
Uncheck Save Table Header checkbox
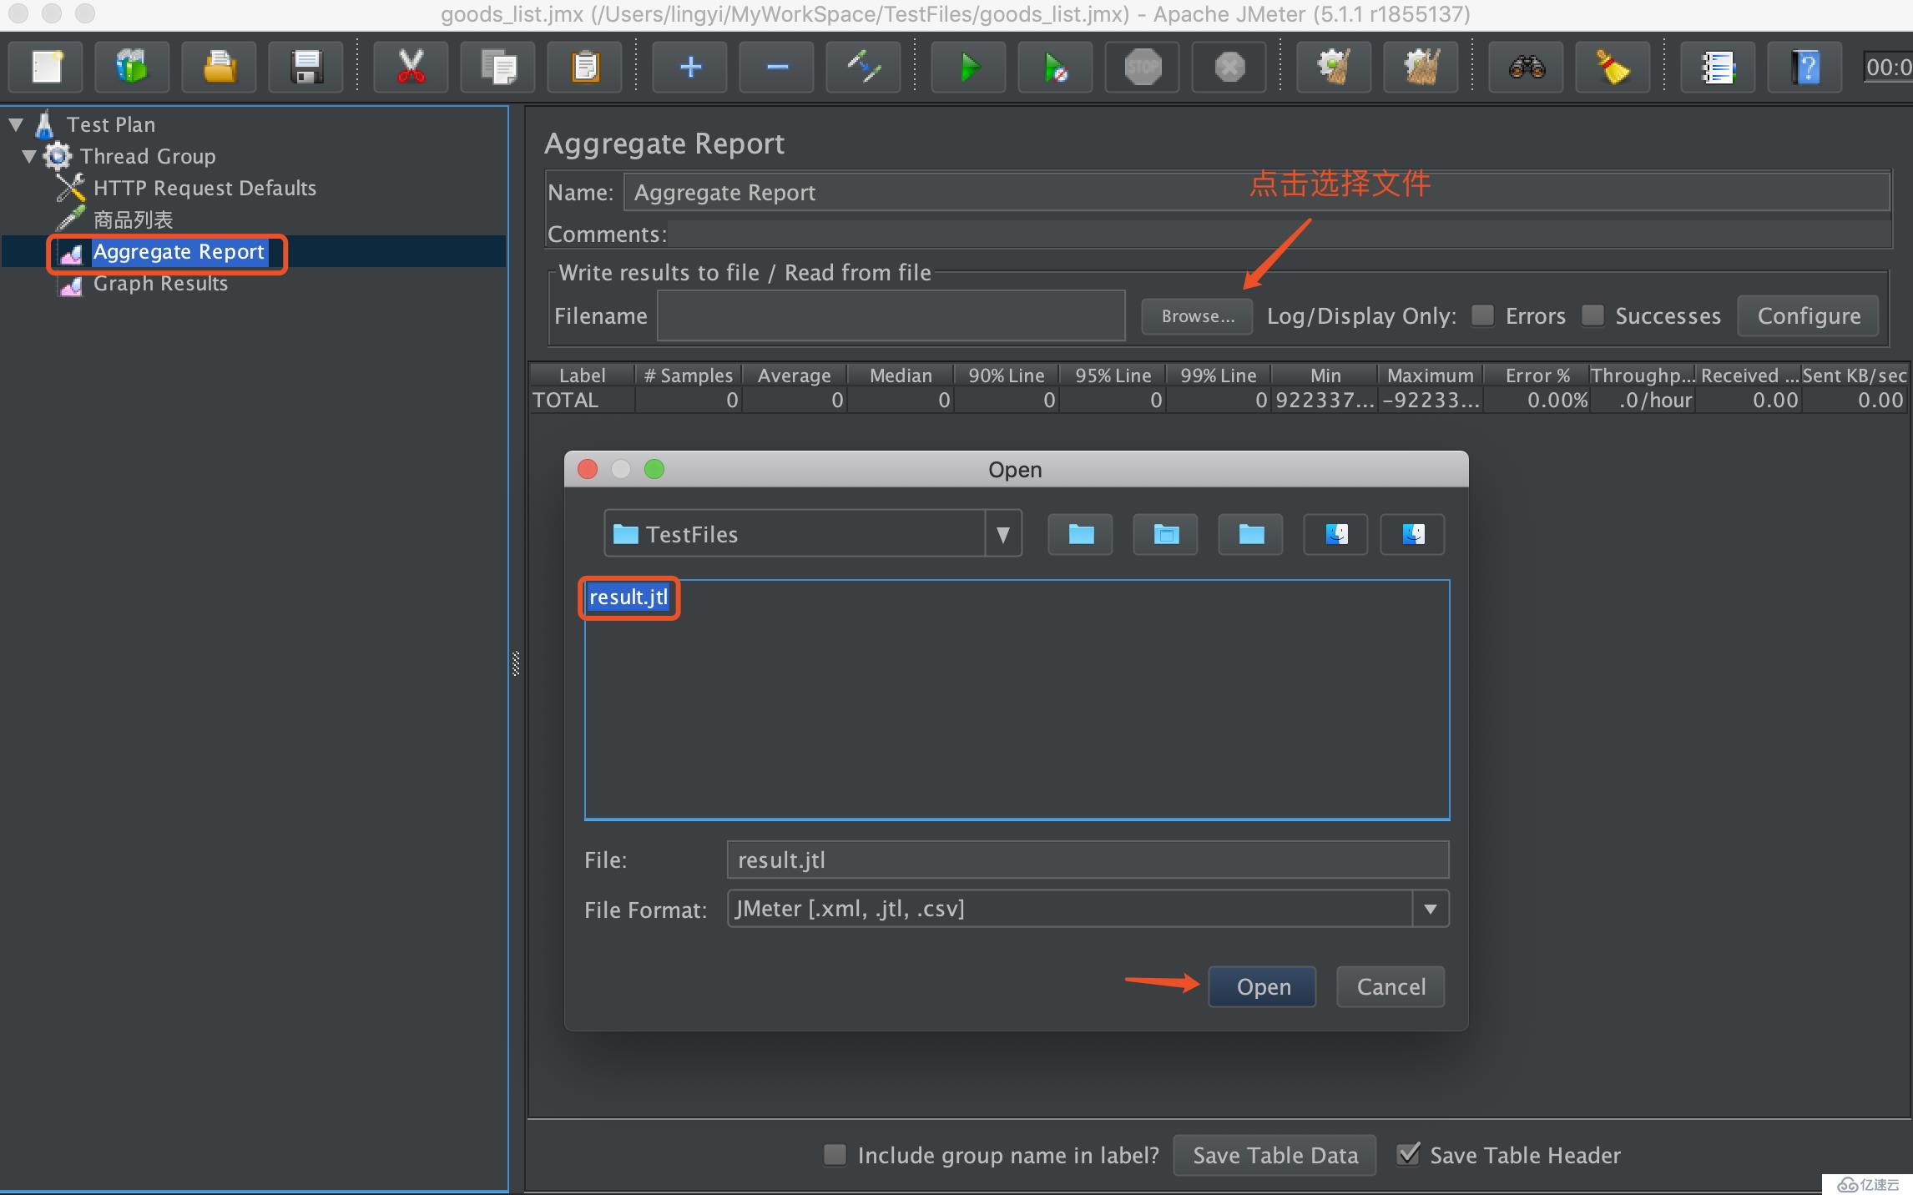tap(1408, 1154)
